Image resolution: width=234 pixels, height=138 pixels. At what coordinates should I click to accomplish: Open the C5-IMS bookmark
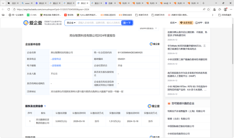pyautogui.click(x=31, y=15)
